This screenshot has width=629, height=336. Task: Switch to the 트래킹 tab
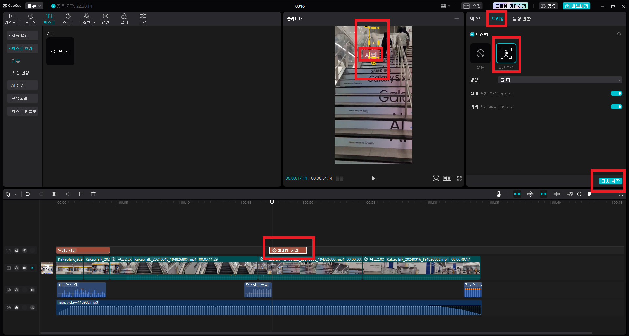(498, 19)
